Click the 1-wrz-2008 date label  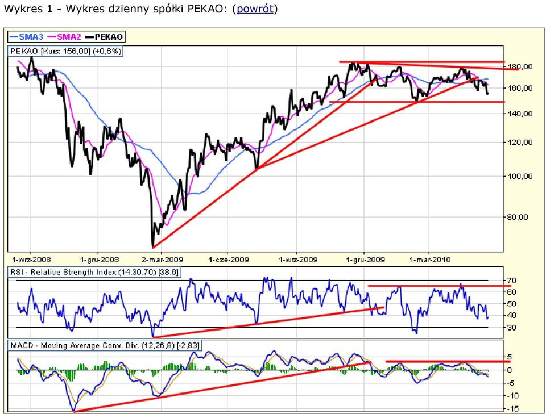point(31,260)
